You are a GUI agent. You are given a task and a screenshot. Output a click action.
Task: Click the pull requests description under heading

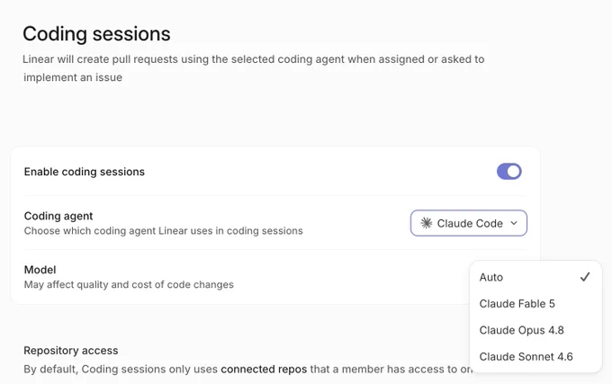(x=253, y=68)
